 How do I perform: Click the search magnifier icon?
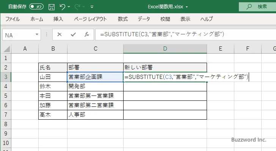[249, 7]
